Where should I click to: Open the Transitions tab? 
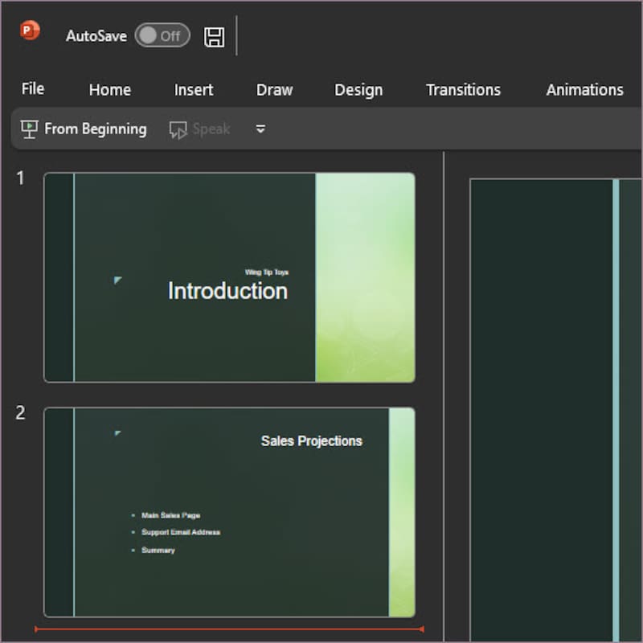(463, 90)
